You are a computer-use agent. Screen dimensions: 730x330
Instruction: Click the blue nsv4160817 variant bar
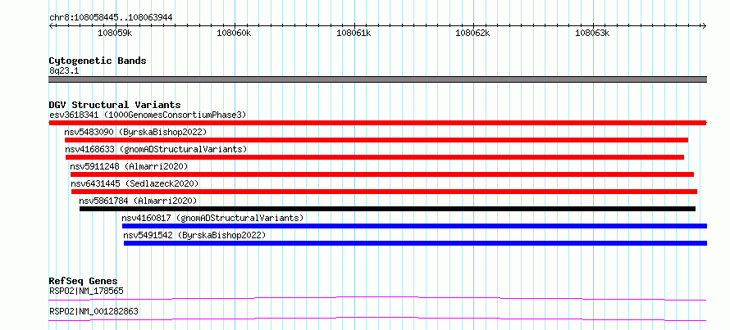414,226
